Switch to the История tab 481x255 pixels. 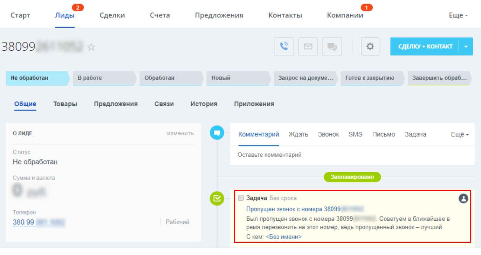(204, 104)
